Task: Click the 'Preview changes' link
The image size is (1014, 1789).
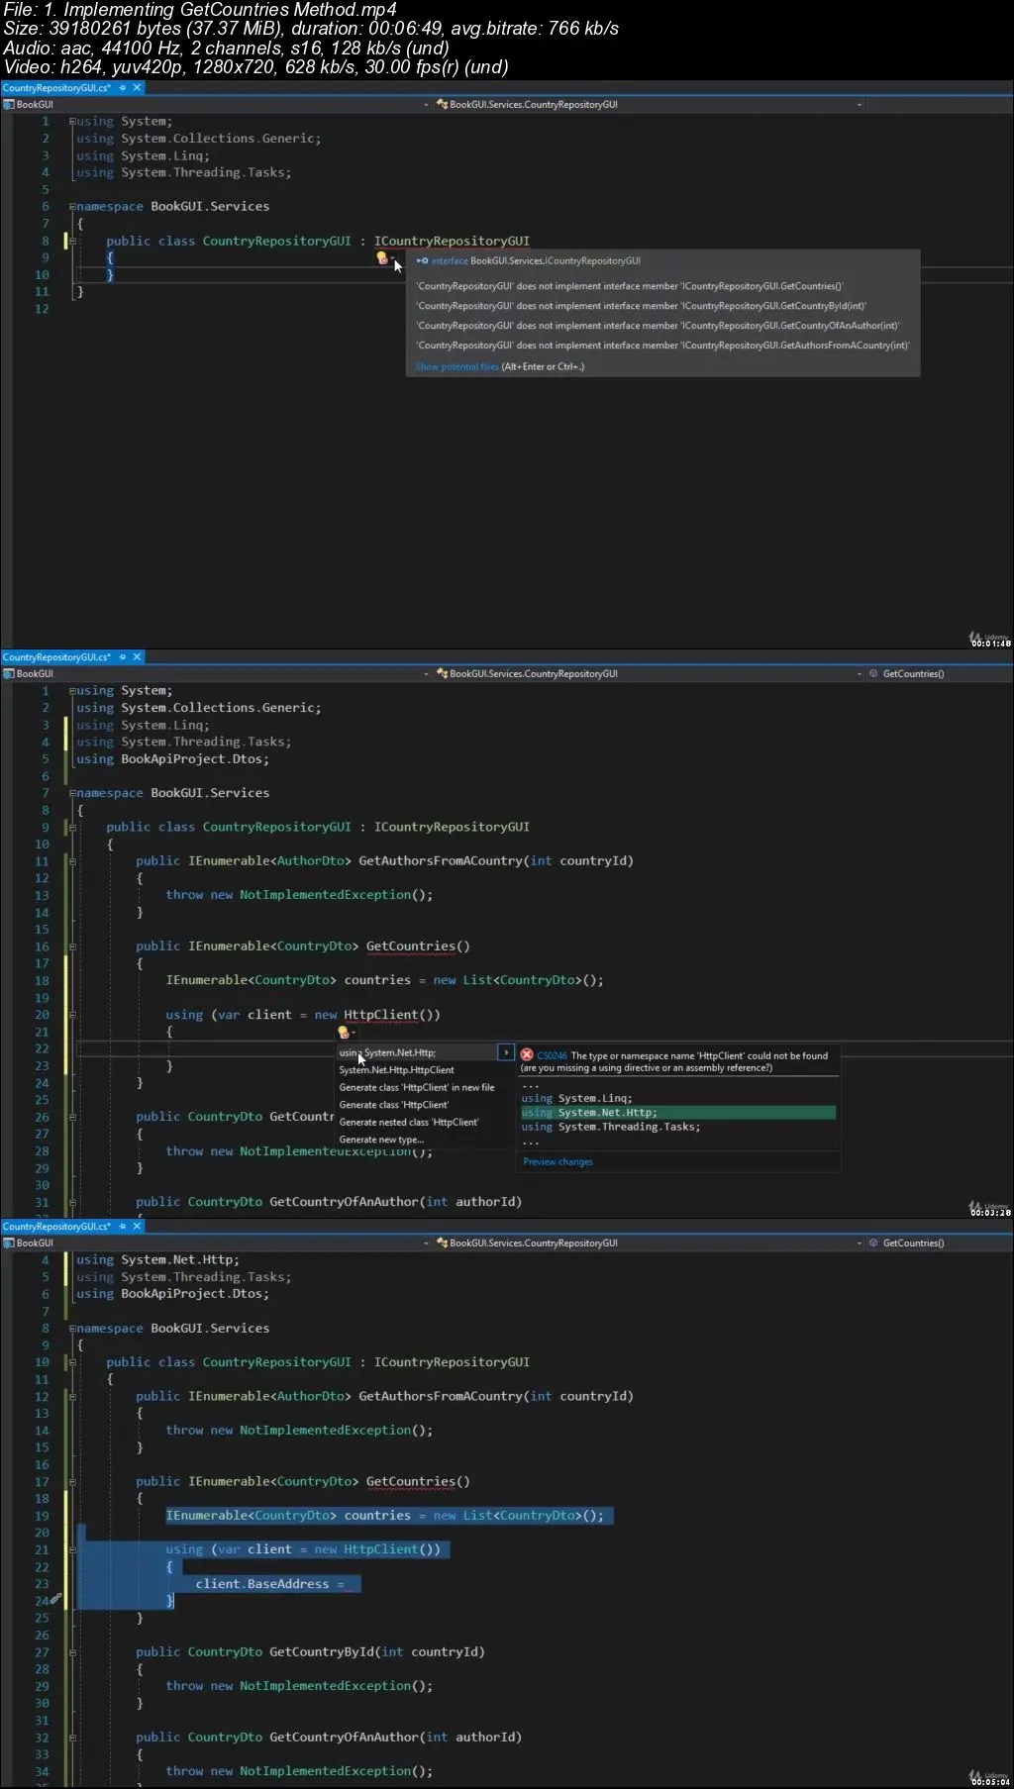Action: click(x=558, y=1162)
